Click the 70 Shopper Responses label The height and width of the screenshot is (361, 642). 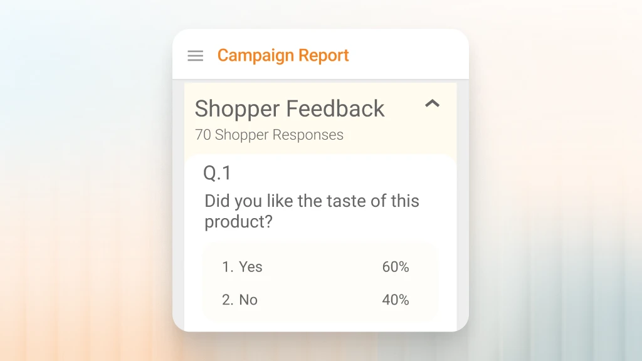(268, 135)
